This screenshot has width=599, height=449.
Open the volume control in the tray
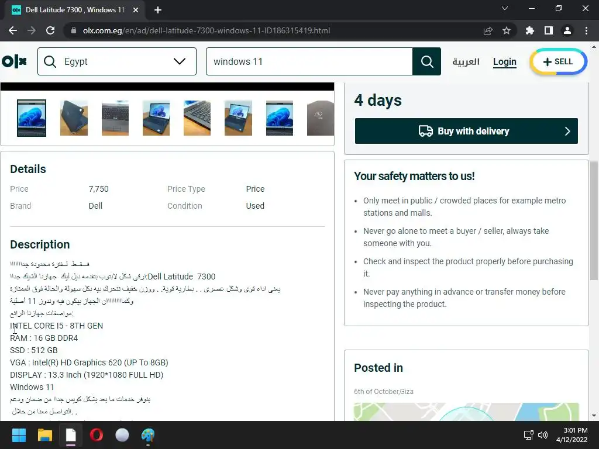click(543, 435)
